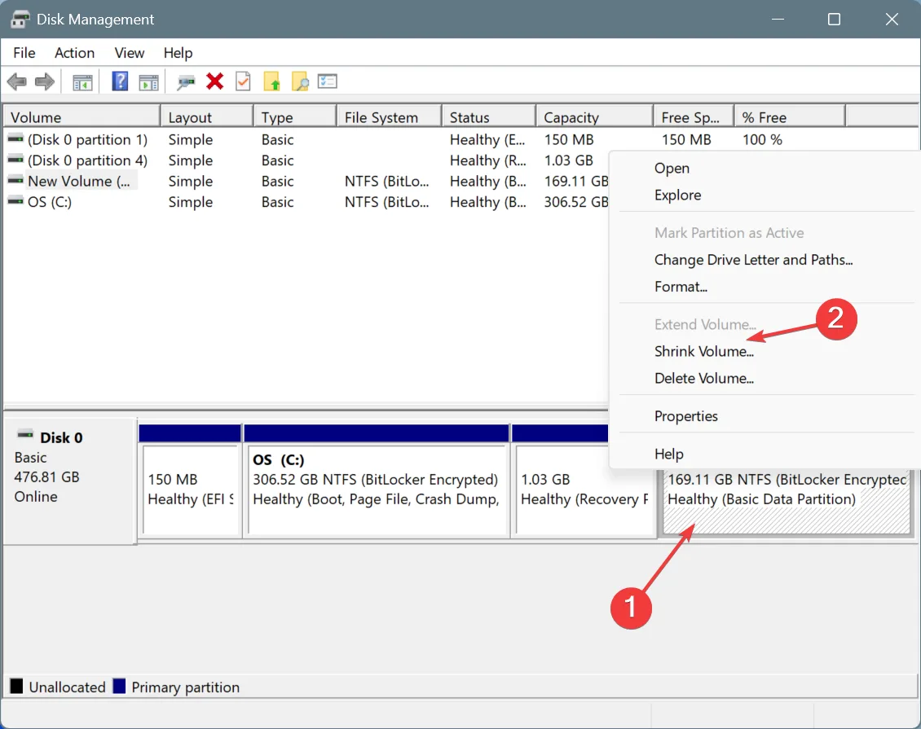The height and width of the screenshot is (729, 921).
Task: Click the Disk 0 drive icon in lower pane
Action: pyautogui.click(x=25, y=436)
